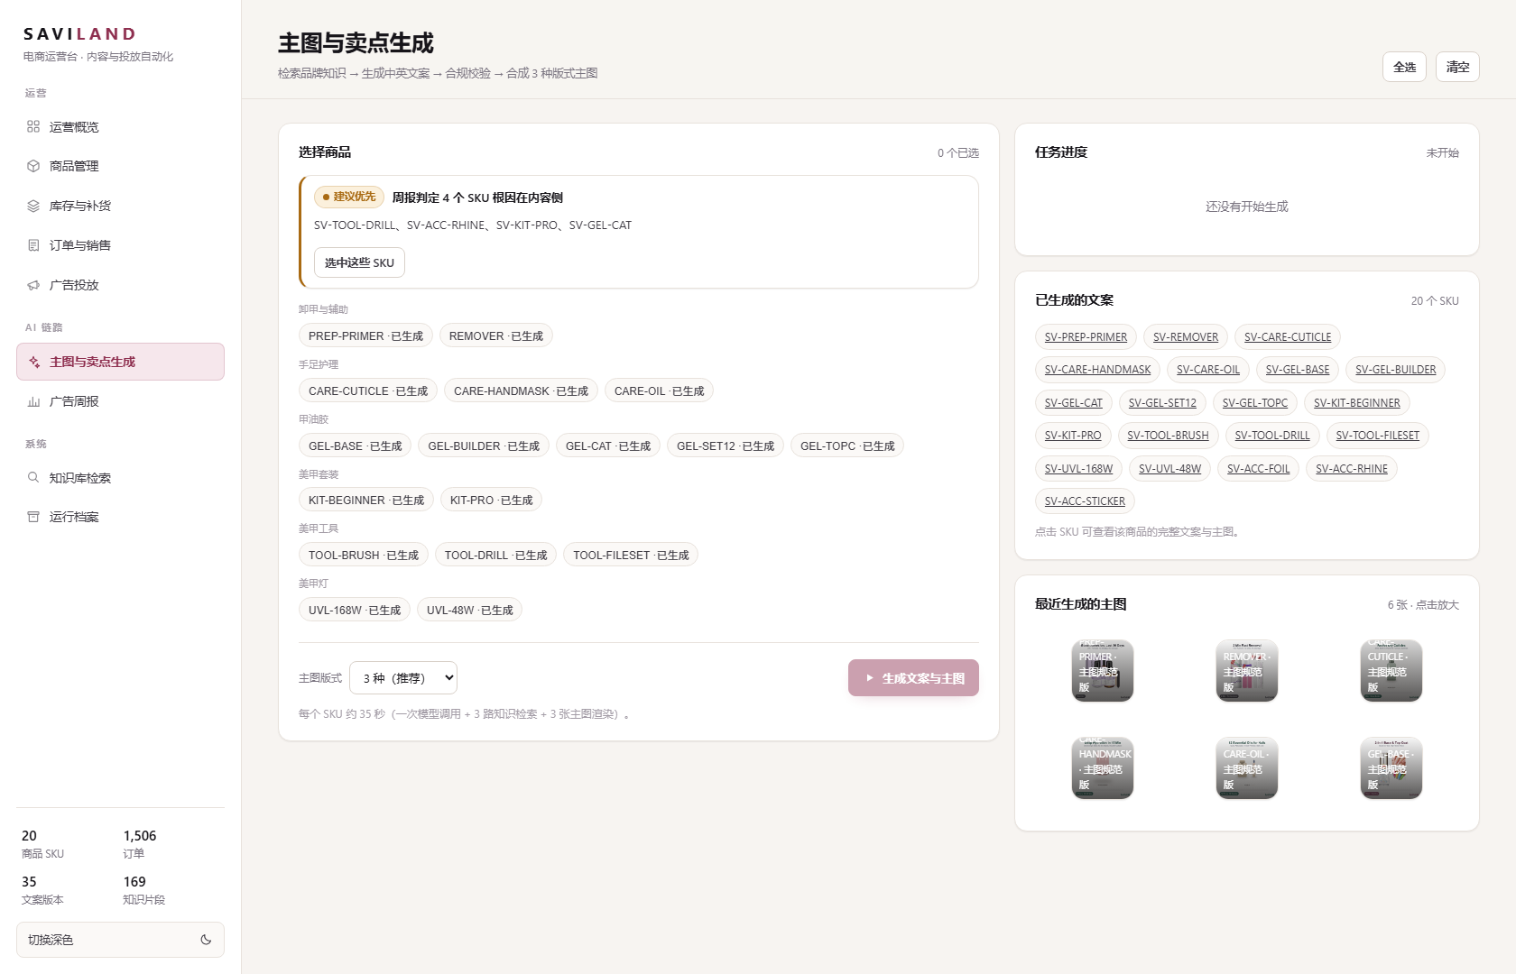Click the 主图与卖点生成 sparkle icon
Image resolution: width=1516 pixels, height=974 pixels.
(34, 362)
